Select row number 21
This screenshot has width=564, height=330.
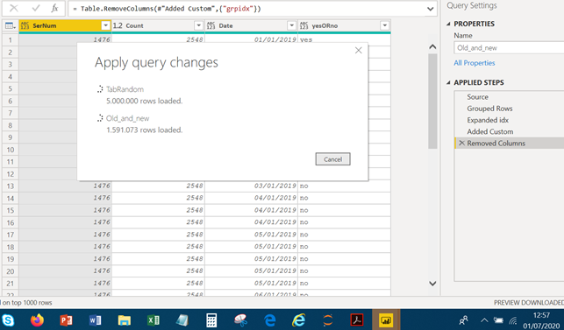[x=11, y=284]
